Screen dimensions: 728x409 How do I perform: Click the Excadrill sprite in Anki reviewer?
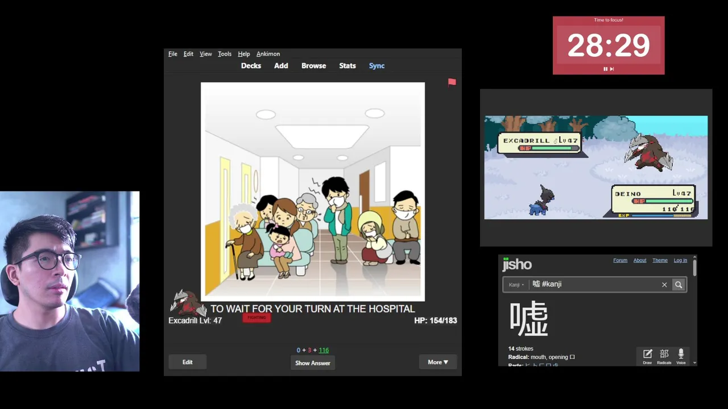[x=188, y=303]
